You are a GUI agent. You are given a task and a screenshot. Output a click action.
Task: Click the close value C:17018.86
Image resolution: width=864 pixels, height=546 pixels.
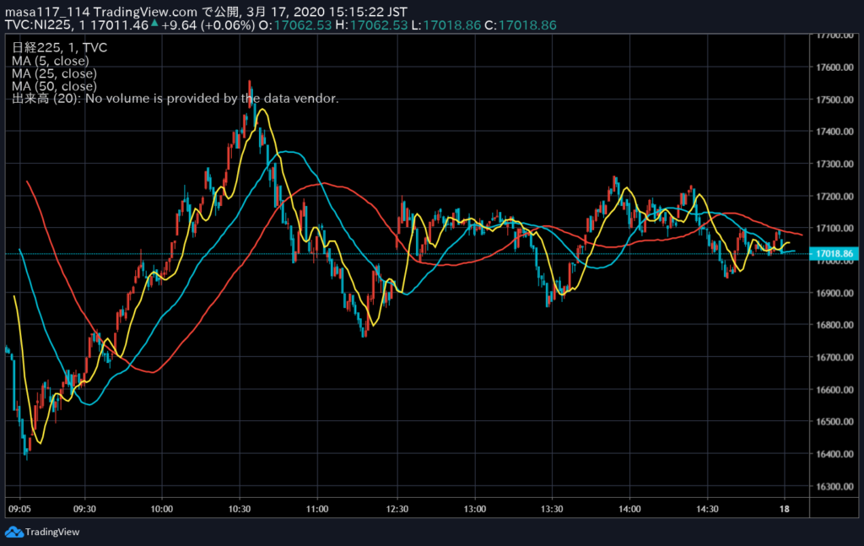(x=520, y=25)
